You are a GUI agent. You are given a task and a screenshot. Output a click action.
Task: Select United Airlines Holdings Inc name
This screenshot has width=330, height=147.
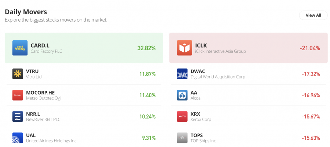tap(51, 141)
